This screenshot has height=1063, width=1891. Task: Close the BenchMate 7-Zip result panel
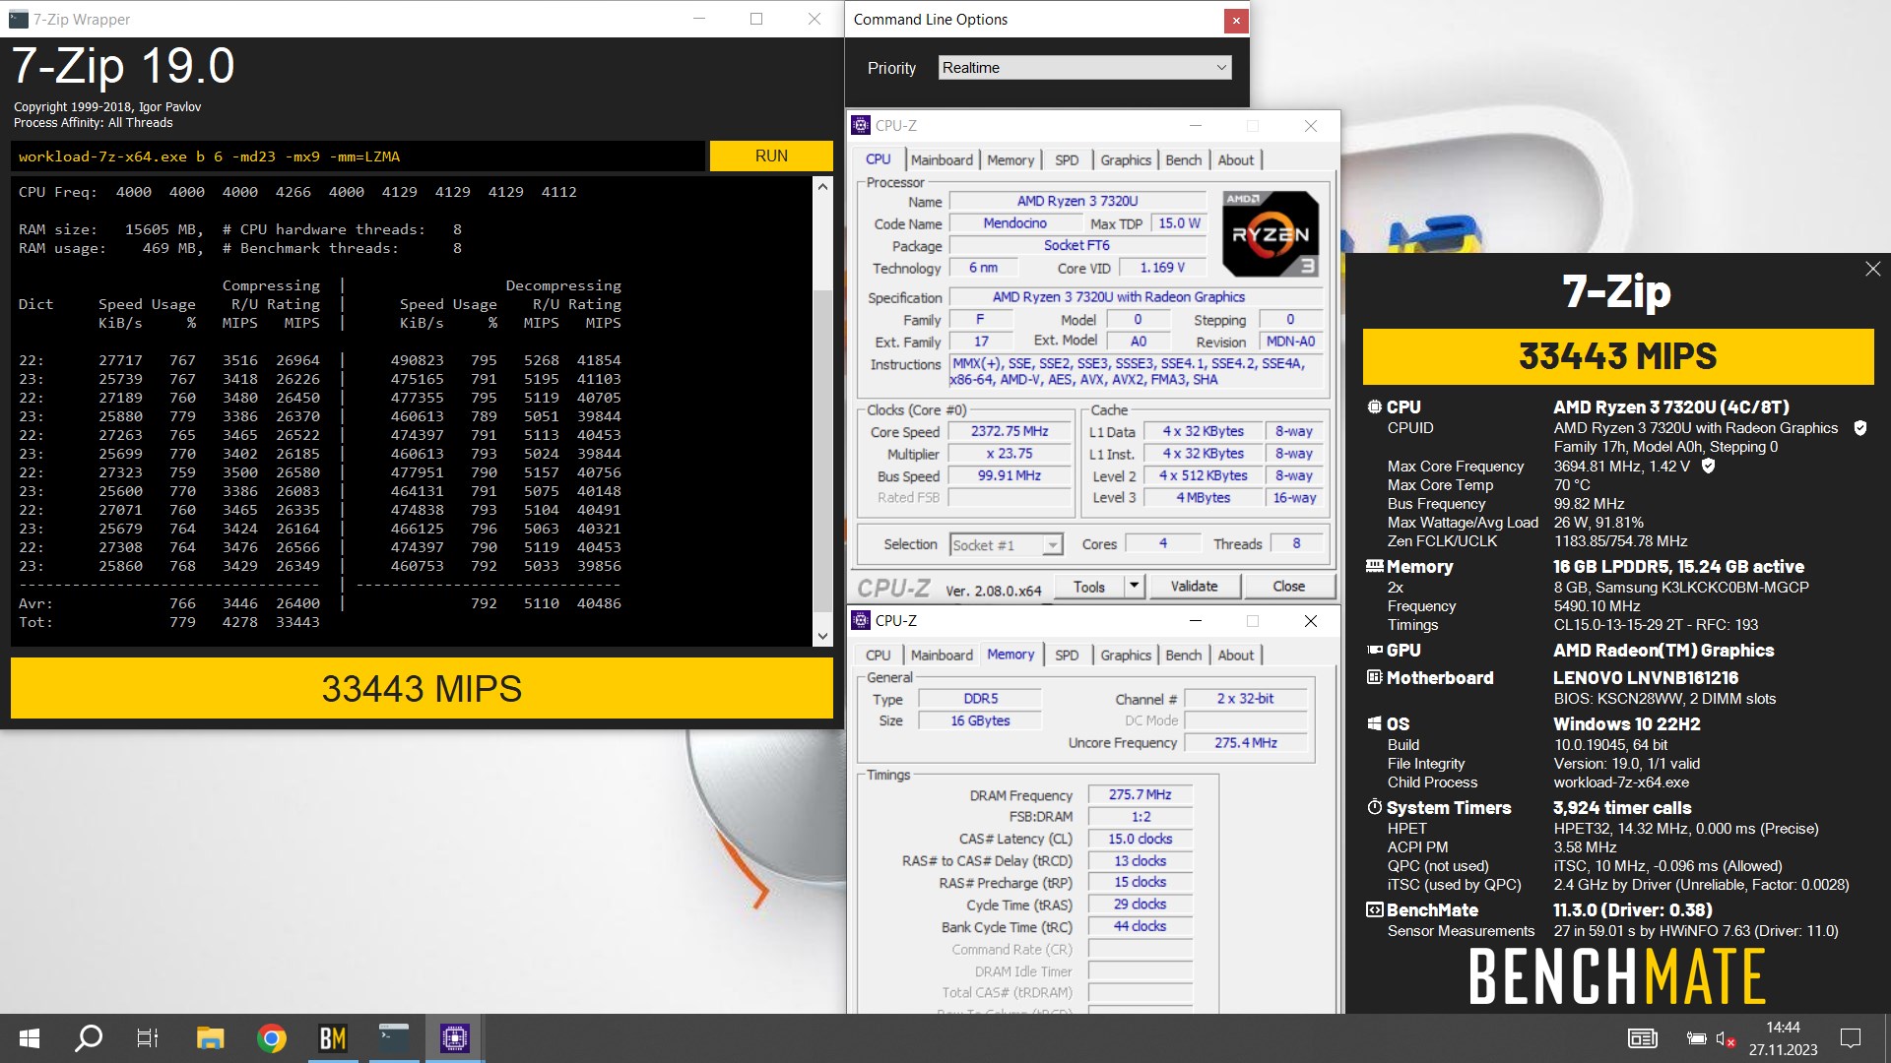pos(1872,269)
